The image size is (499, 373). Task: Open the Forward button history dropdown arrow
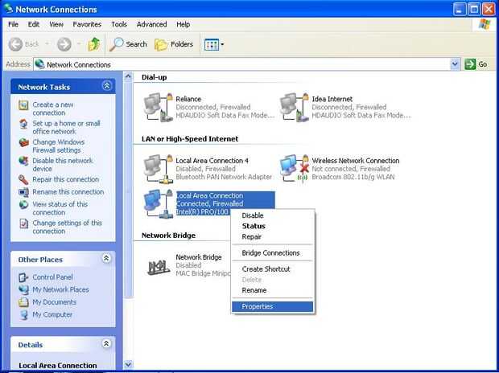(79, 44)
